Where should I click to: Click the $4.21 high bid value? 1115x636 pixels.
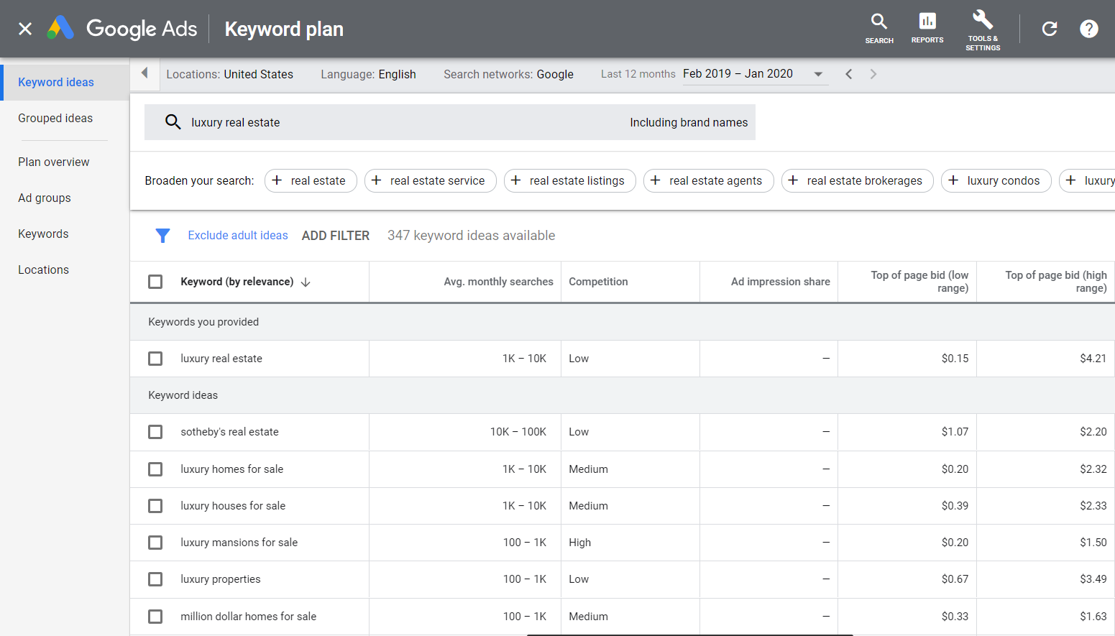[1093, 359]
